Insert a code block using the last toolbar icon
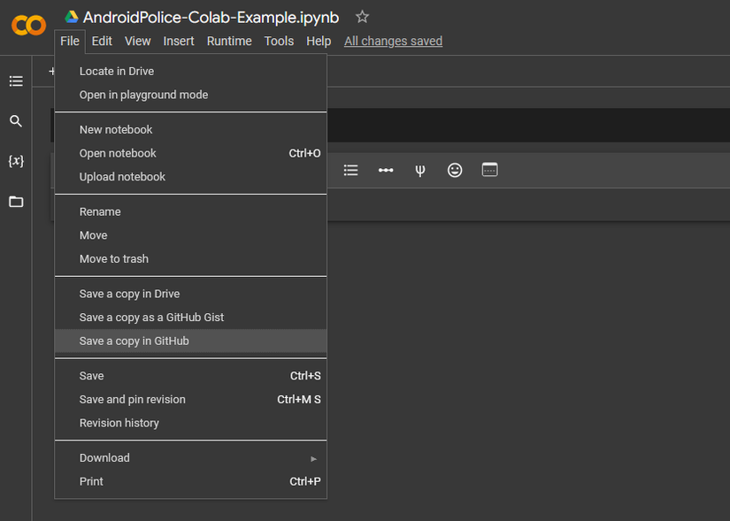 488,170
